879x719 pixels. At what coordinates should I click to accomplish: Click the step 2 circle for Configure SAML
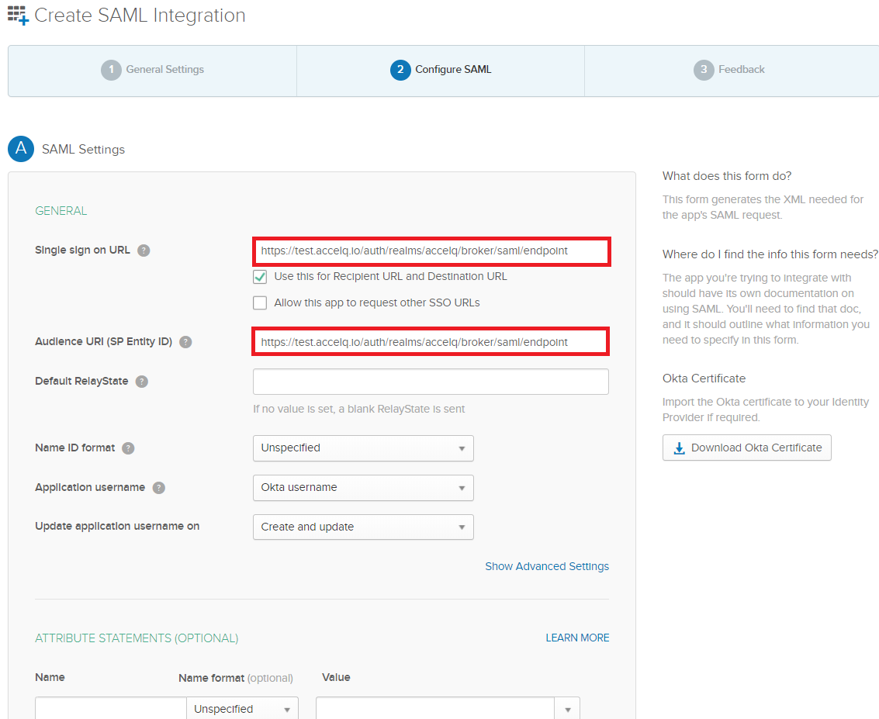click(400, 70)
